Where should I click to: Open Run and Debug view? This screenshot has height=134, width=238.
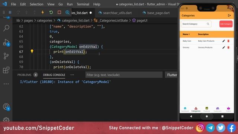[6, 42]
